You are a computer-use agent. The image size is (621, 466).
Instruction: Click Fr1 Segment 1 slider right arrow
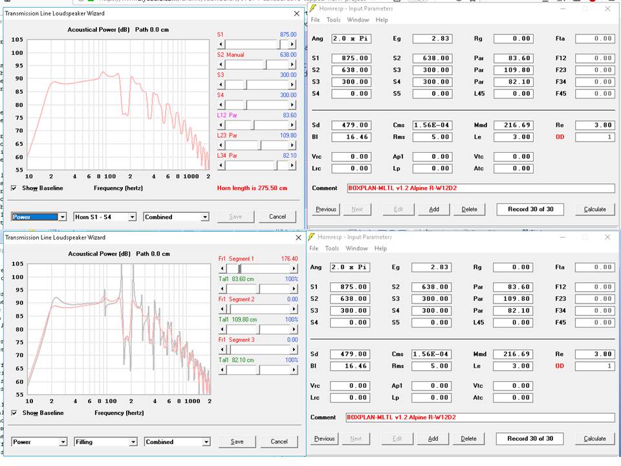coord(294,269)
